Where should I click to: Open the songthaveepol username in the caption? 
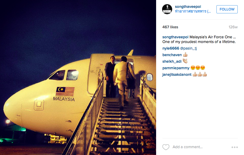175,37
